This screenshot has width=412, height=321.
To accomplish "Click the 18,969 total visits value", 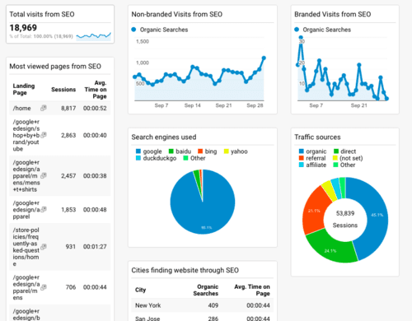I will pos(23,28).
